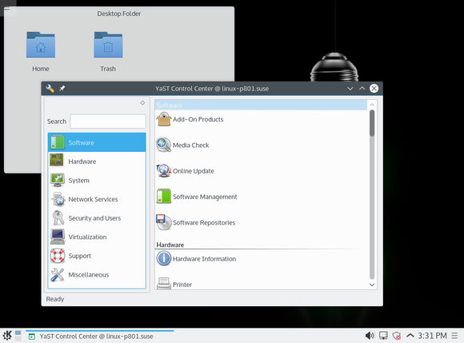Open the Software Repositories disc icon
The width and height of the screenshot is (464, 343).
[x=164, y=222]
